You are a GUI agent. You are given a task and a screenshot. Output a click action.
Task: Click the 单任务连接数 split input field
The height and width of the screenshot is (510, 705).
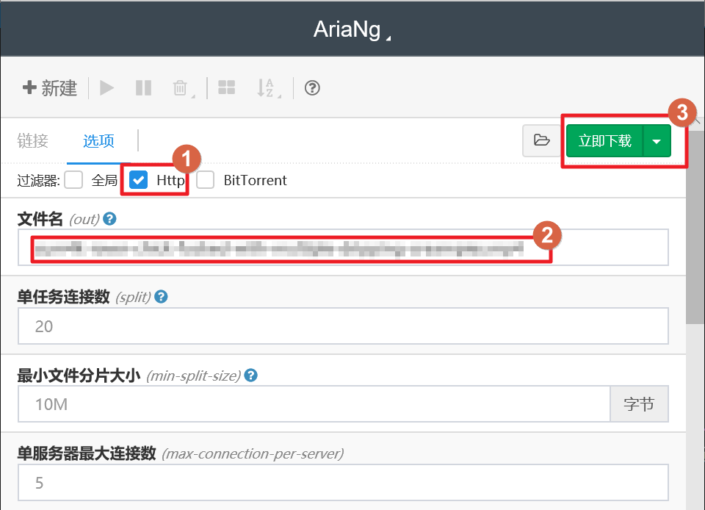(x=343, y=326)
